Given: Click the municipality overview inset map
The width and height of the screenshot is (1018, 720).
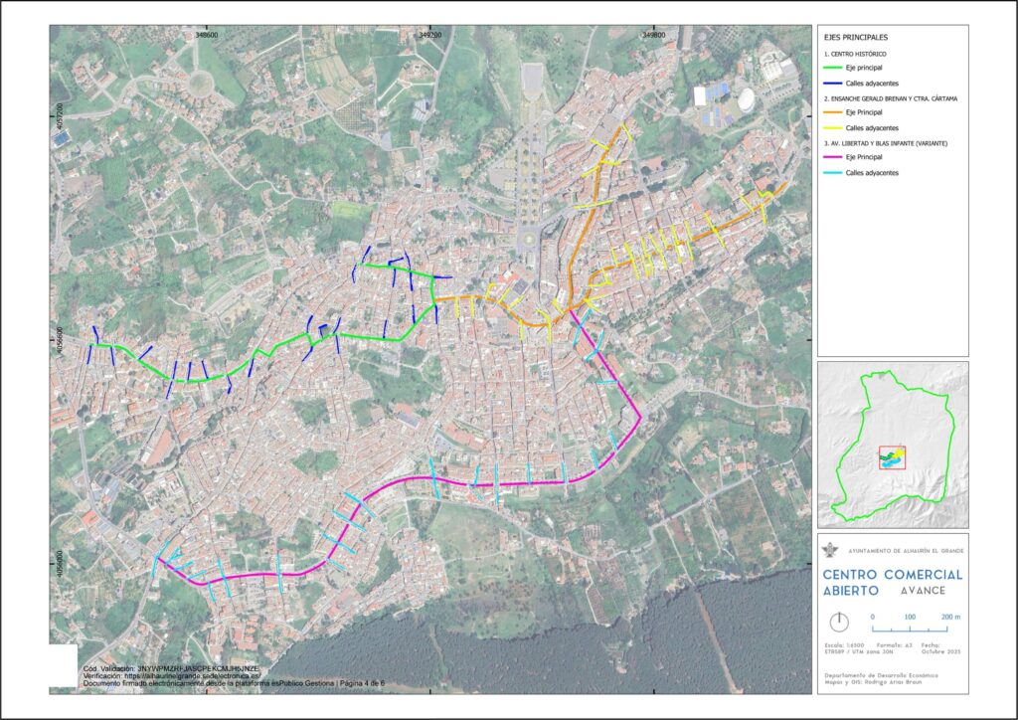Looking at the screenshot, I should point(892,443).
